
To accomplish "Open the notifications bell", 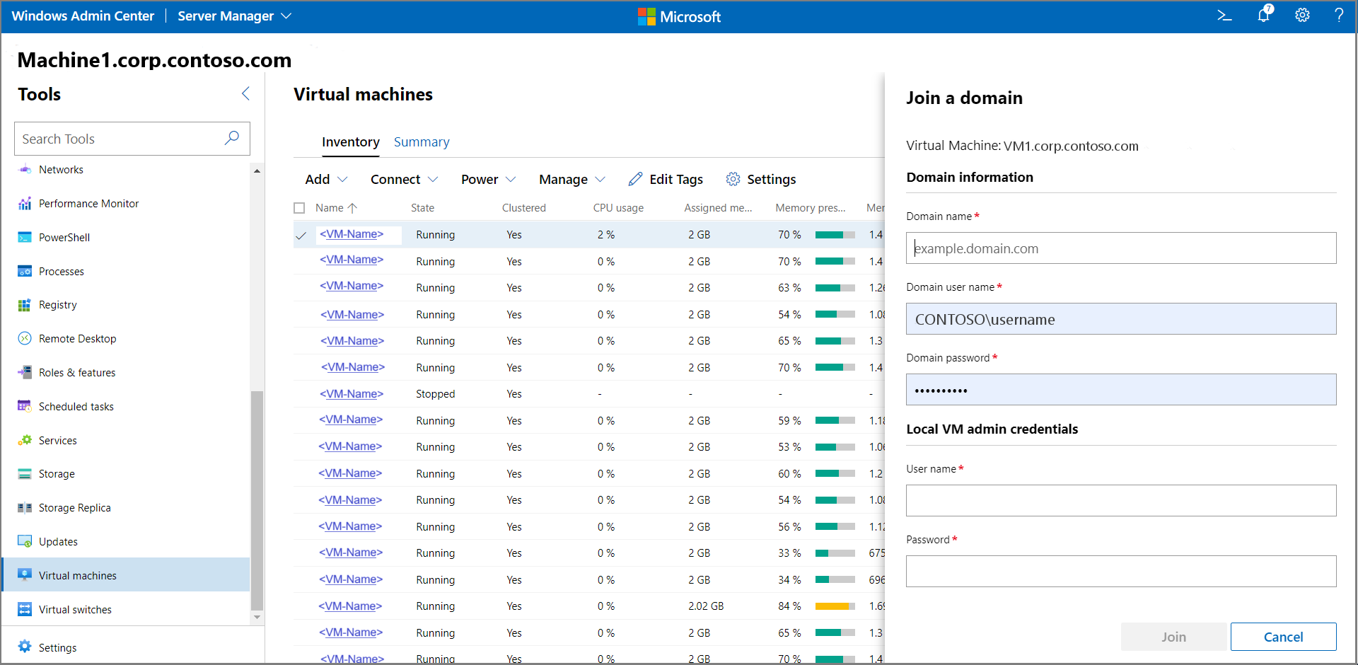I will [x=1264, y=16].
